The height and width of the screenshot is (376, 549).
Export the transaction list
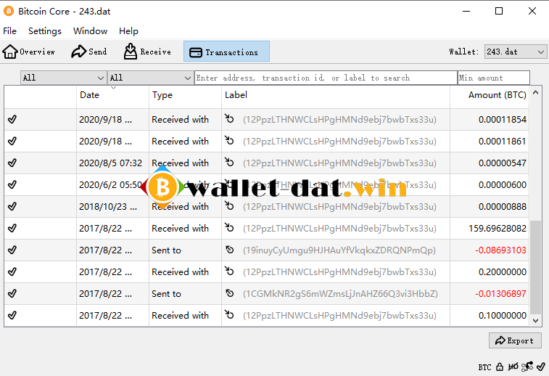515,340
